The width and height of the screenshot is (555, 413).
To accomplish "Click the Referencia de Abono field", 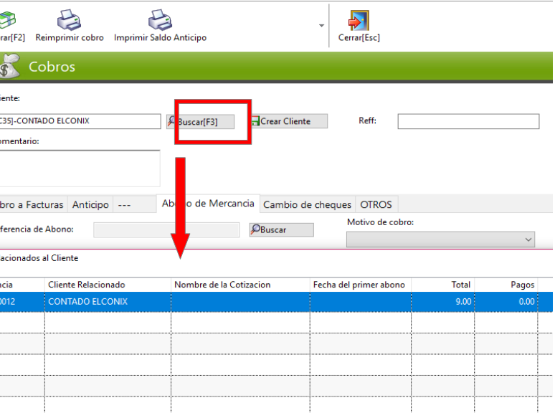I will pos(166,229).
